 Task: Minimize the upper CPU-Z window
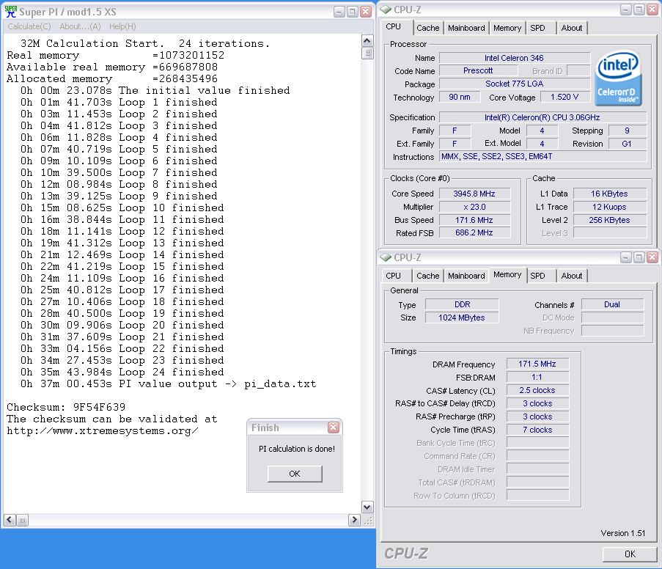tap(625, 10)
